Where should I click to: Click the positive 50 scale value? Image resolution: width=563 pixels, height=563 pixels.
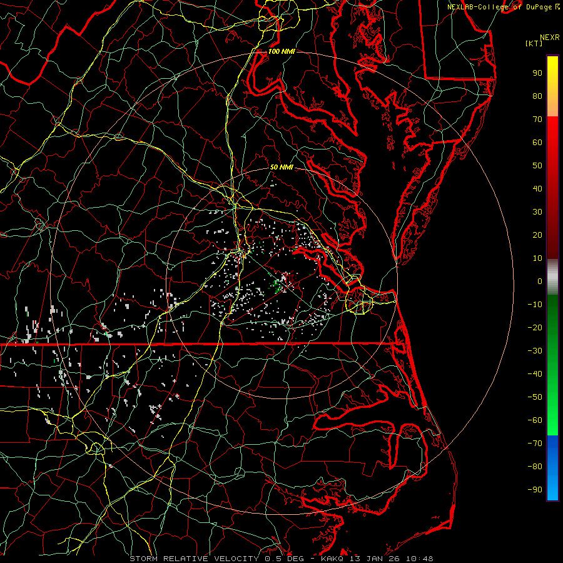537,166
